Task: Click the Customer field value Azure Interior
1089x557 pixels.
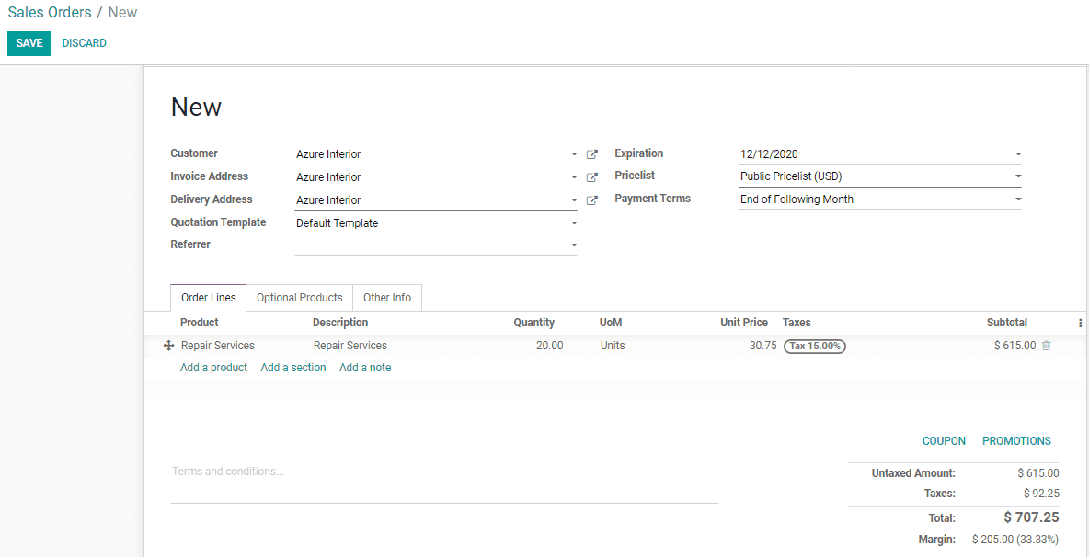Action: [x=327, y=154]
